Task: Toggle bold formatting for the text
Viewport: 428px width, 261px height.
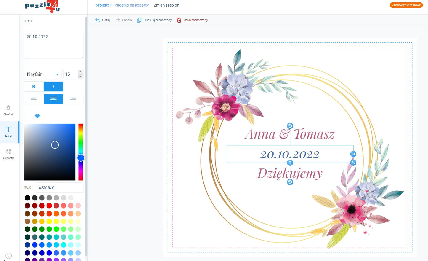Action: (33, 87)
